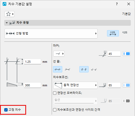
Task: Select dimension text above line icon
Action: 113,33
